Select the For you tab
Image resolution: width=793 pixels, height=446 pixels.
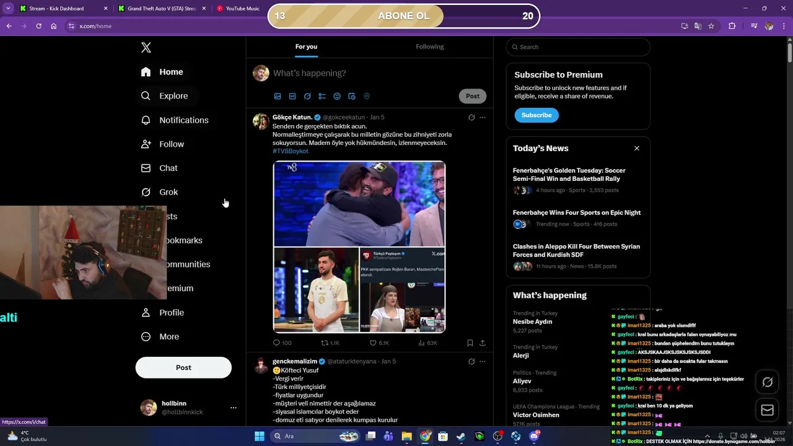(306, 46)
